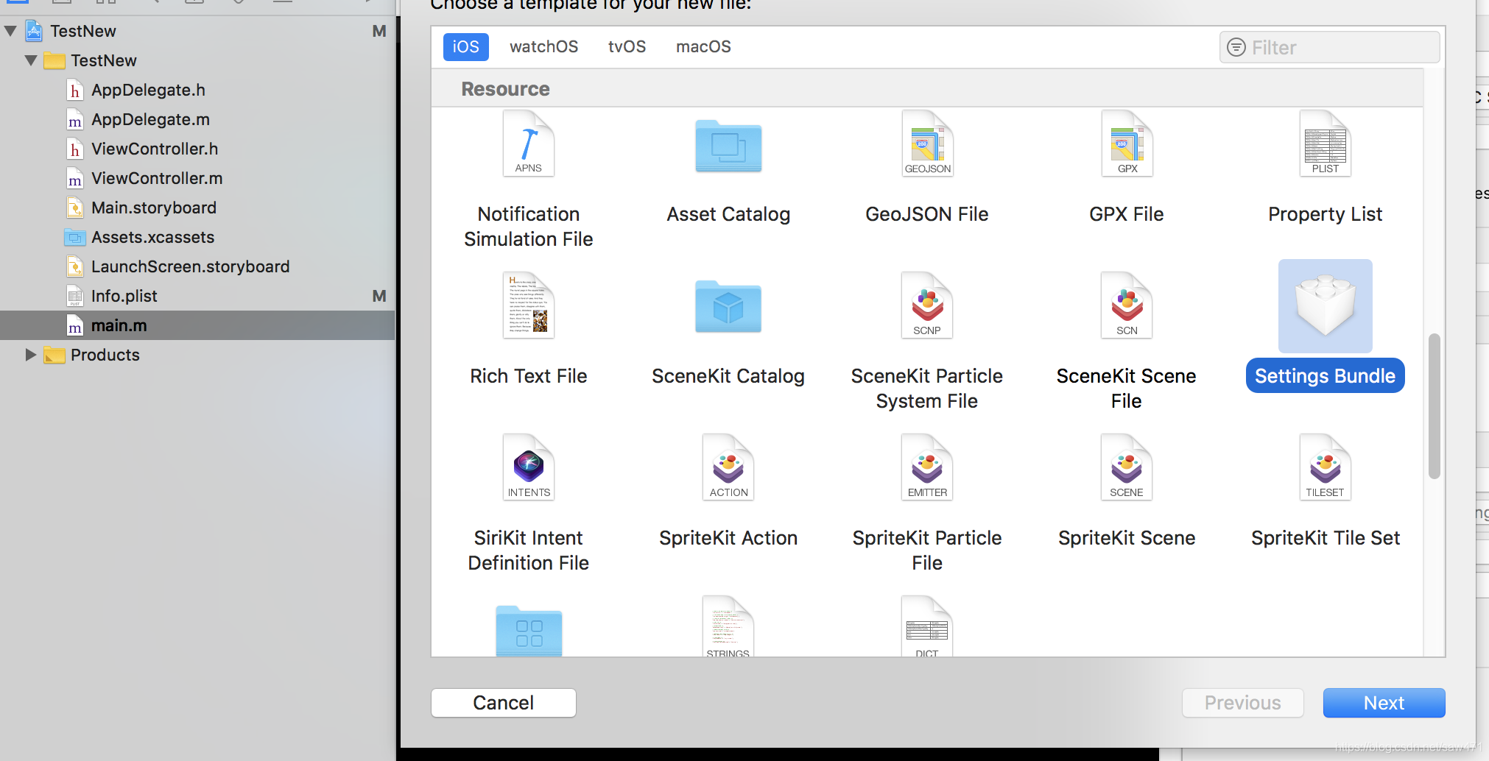Choose the Rich Text File template
This screenshot has height=761, width=1489.
pyautogui.click(x=528, y=330)
